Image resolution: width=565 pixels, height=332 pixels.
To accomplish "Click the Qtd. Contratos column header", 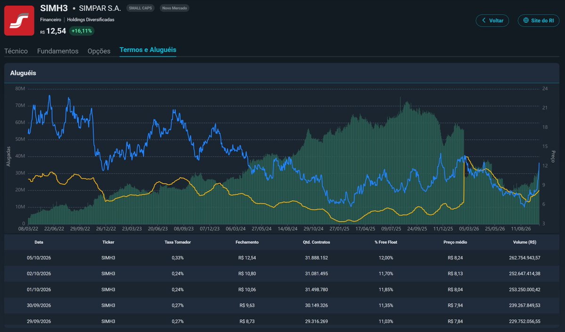I will (x=316, y=243).
